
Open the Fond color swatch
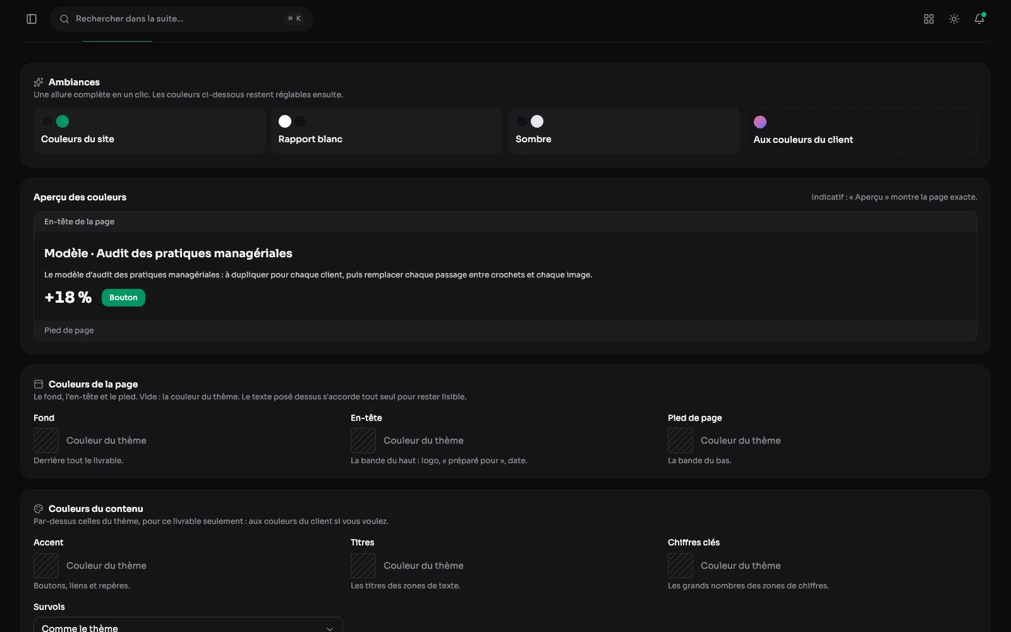(46, 441)
